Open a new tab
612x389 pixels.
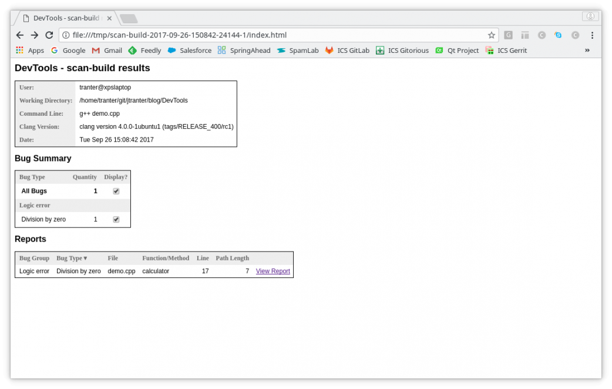129,19
